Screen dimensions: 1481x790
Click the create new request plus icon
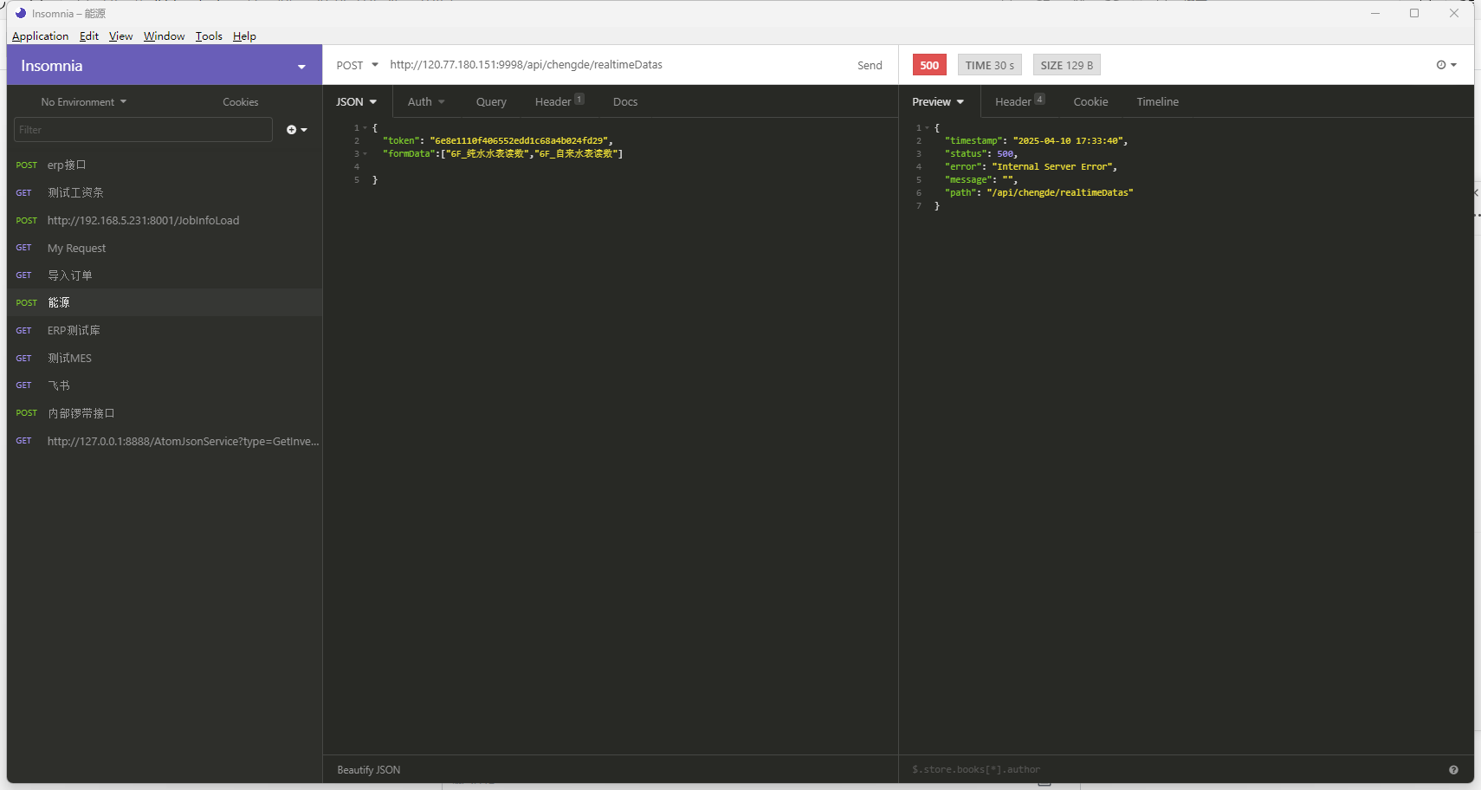click(x=296, y=130)
